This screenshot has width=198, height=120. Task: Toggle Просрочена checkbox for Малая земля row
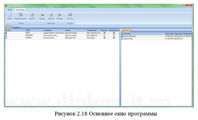[114, 38]
